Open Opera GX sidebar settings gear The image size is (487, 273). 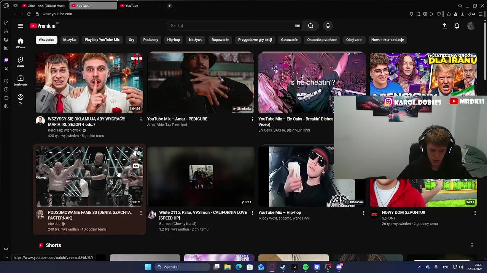(6, 106)
